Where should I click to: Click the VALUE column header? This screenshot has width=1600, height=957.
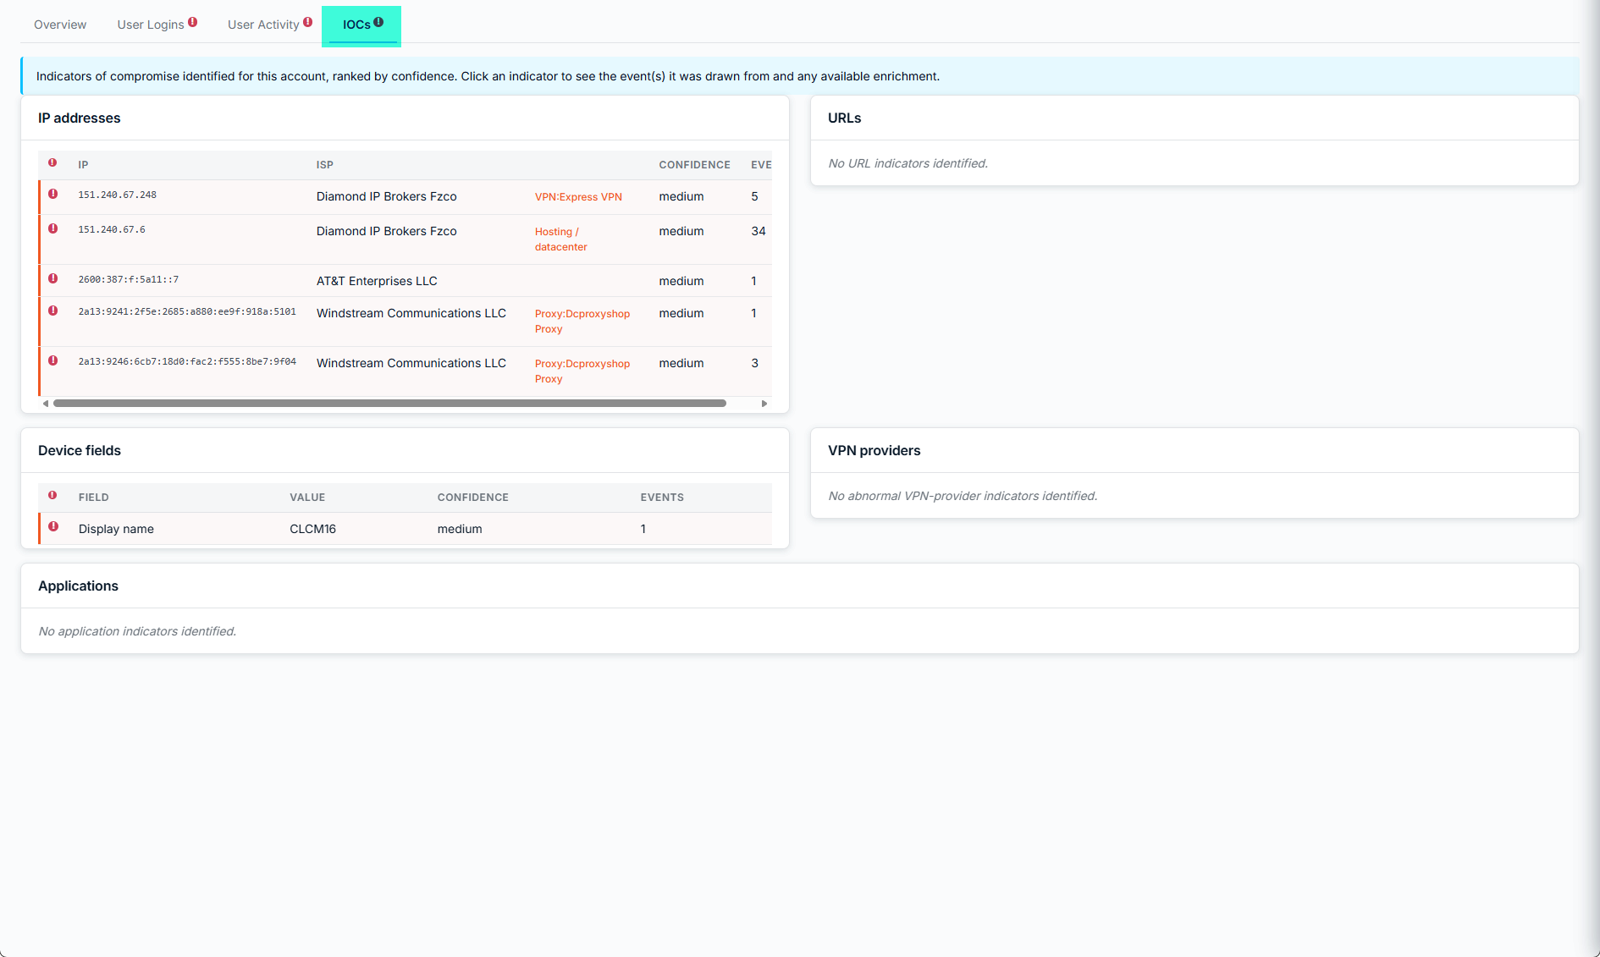pos(307,498)
